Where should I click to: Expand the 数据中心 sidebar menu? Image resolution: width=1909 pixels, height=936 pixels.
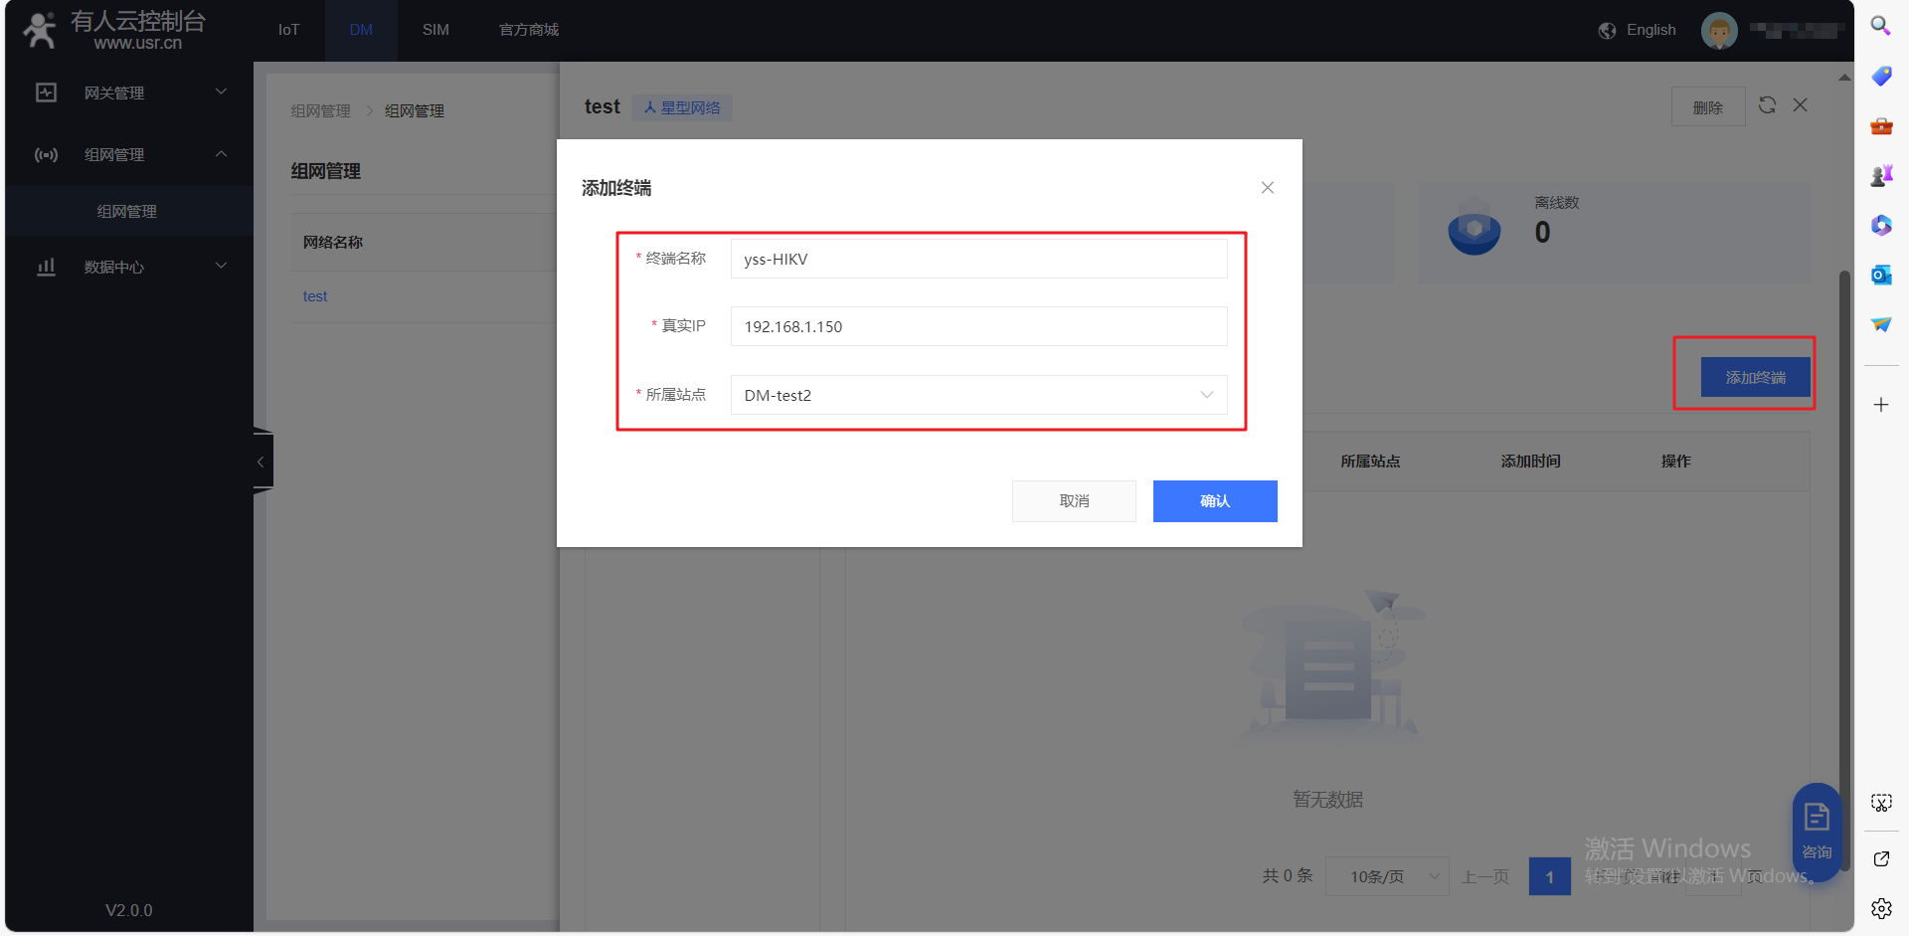click(x=129, y=267)
